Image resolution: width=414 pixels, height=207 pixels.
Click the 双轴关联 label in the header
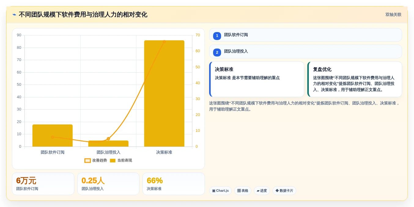click(393, 15)
